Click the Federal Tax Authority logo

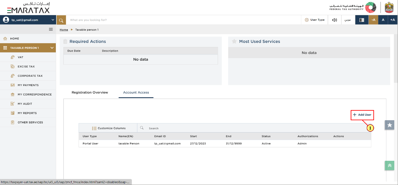pyautogui.click(x=353, y=7)
